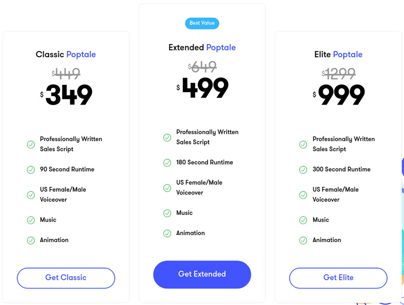Click Extended plan's Animation checkmark icon

(167, 233)
